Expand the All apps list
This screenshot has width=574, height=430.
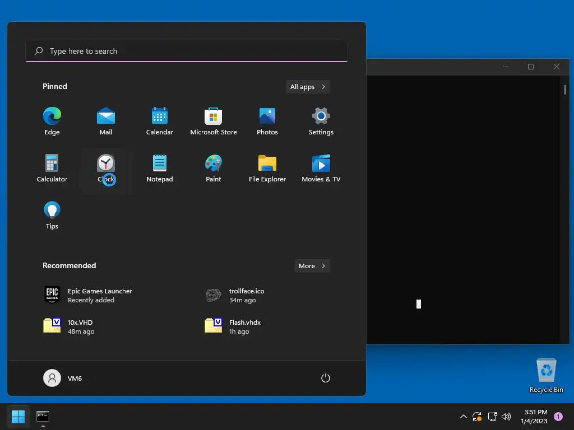tap(308, 87)
